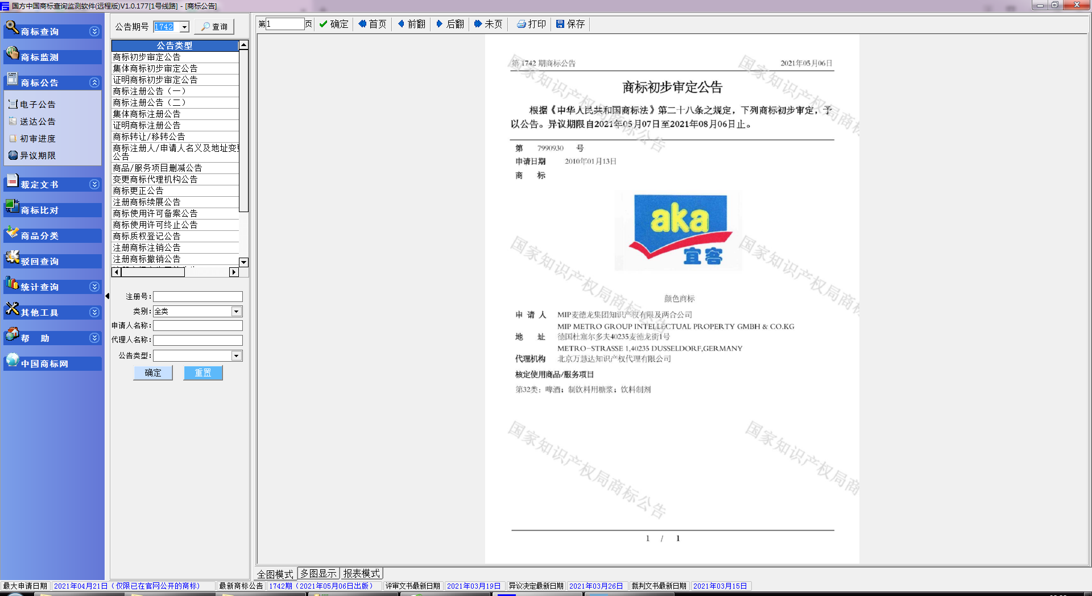Expand the 统计查询 chevron
The height and width of the screenshot is (596, 1092).
coord(94,287)
